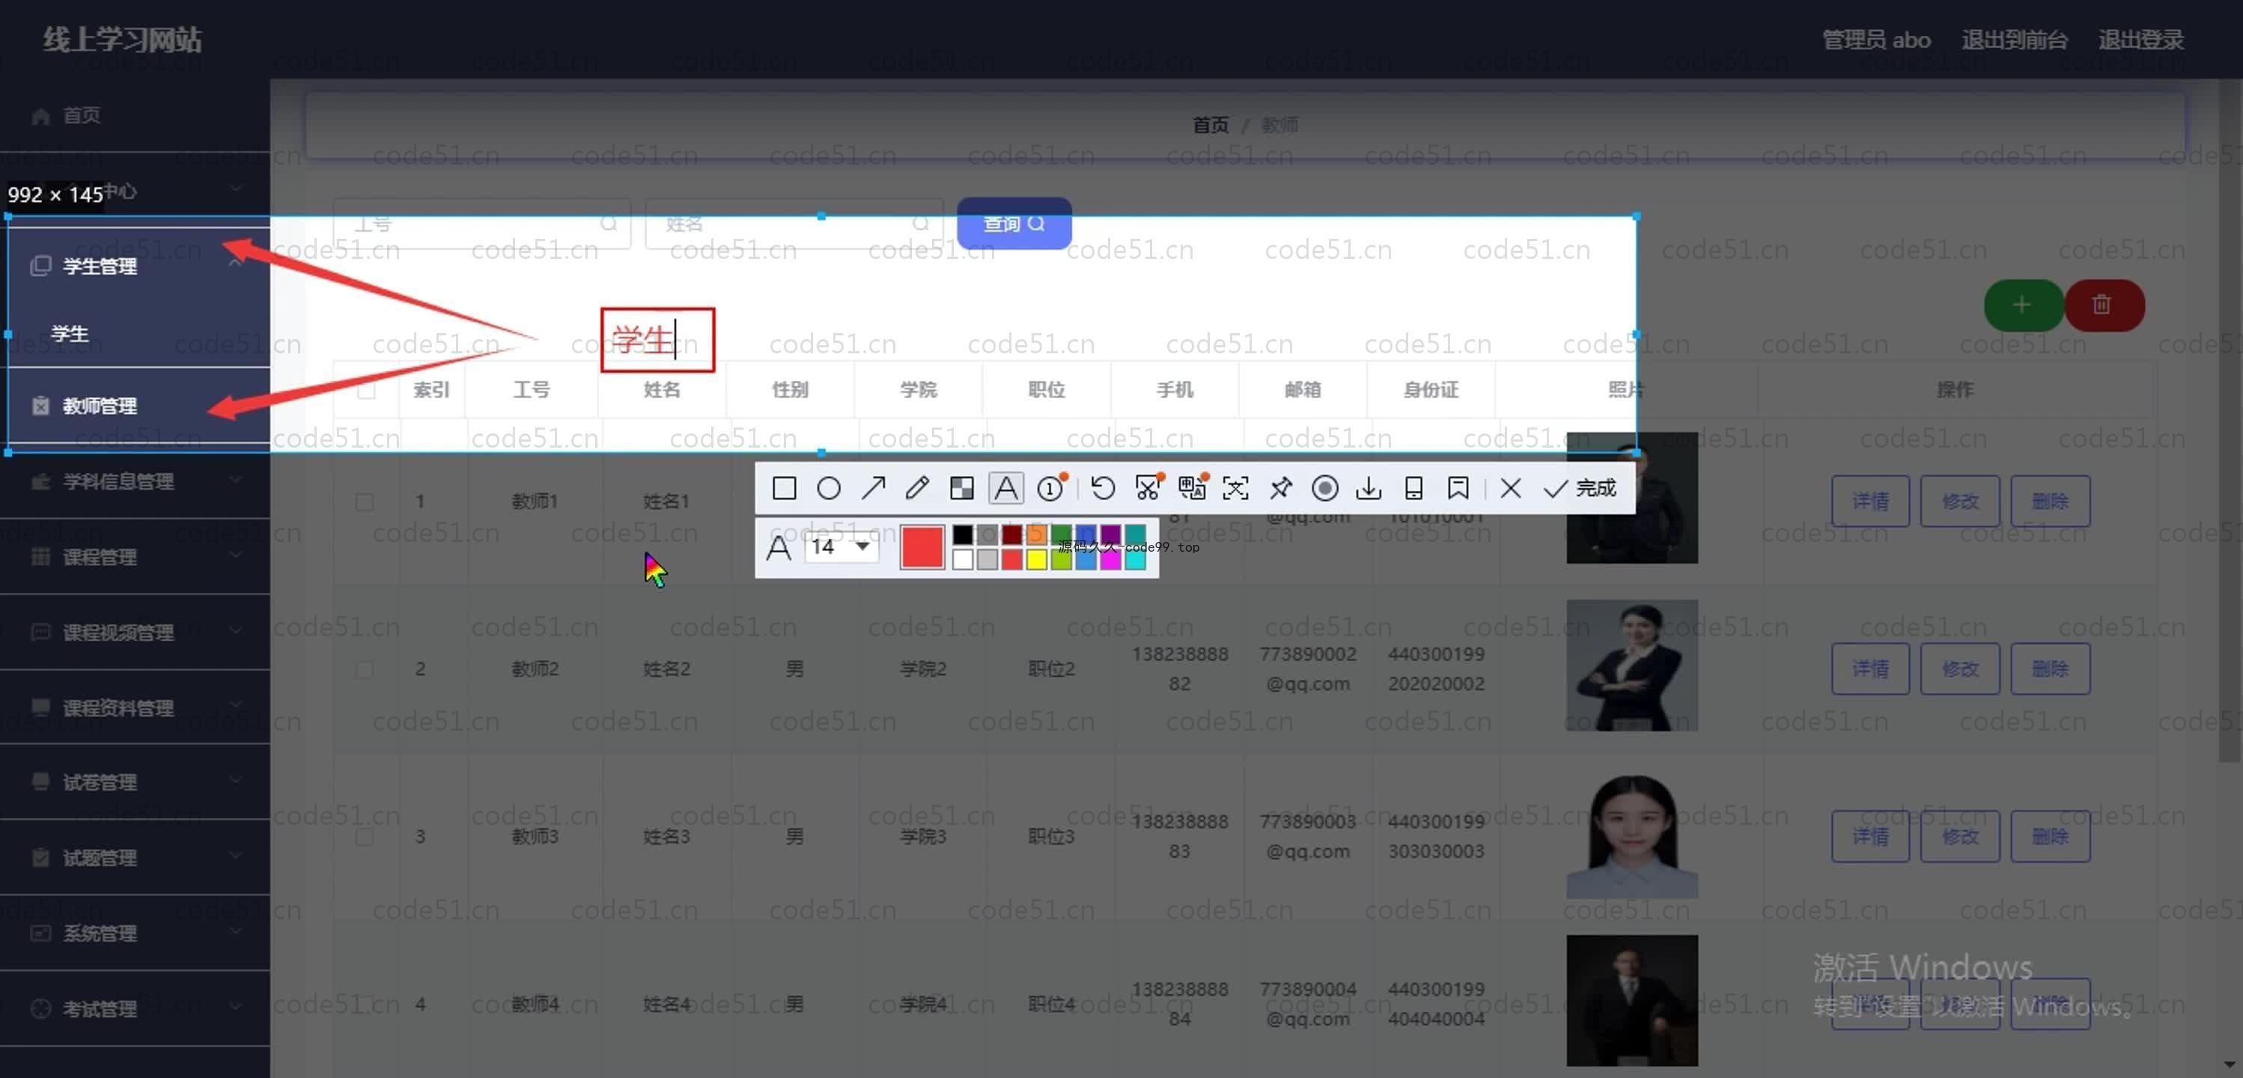2243x1078 pixels.
Task: Select the rectangle annotation tool
Action: [x=784, y=489]
